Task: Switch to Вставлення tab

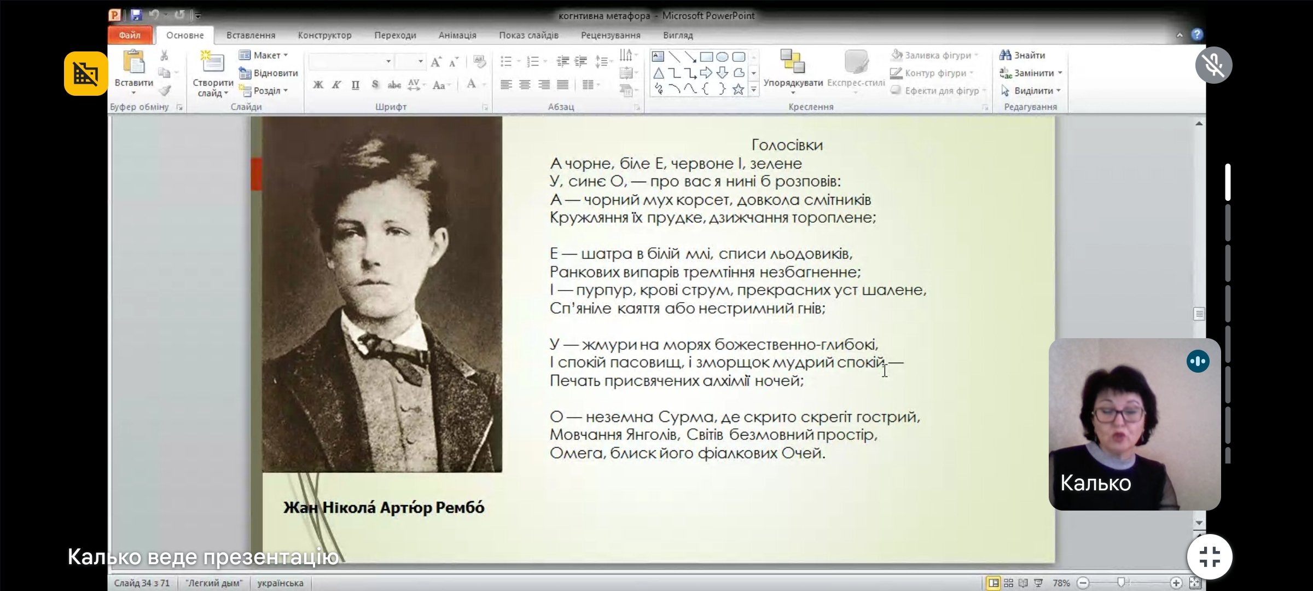Action: coord(251,35)
